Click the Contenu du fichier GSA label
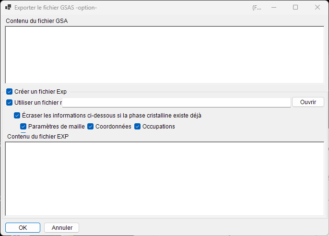329x236 pixels. point(37,21)
